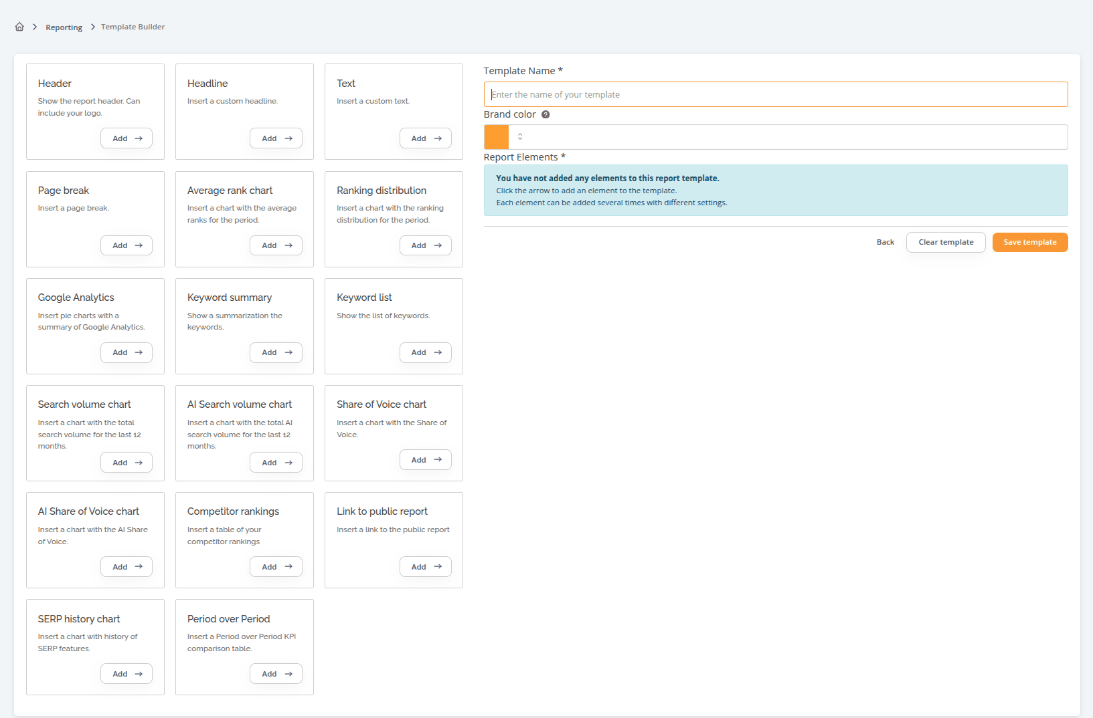The image size is (1093, 718).
Task: Add the Header element
Action: click(x=127, y=138)
